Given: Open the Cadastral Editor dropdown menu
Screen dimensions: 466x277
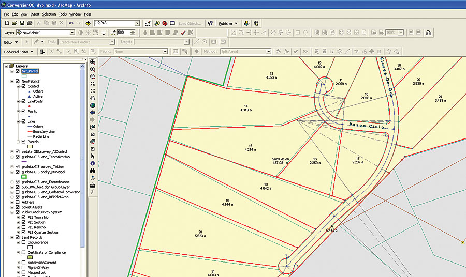Looking at the screenshot, I should 19,52.
